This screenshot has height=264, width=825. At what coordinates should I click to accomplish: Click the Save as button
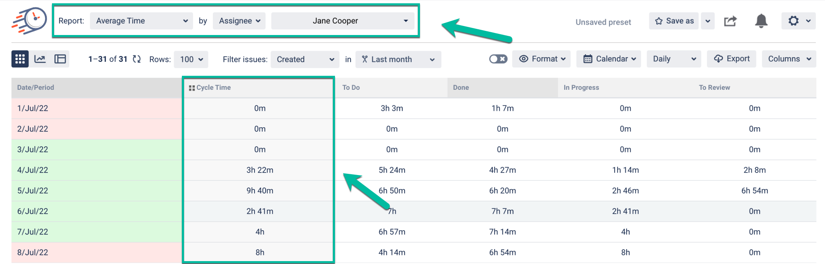(674, 21)
